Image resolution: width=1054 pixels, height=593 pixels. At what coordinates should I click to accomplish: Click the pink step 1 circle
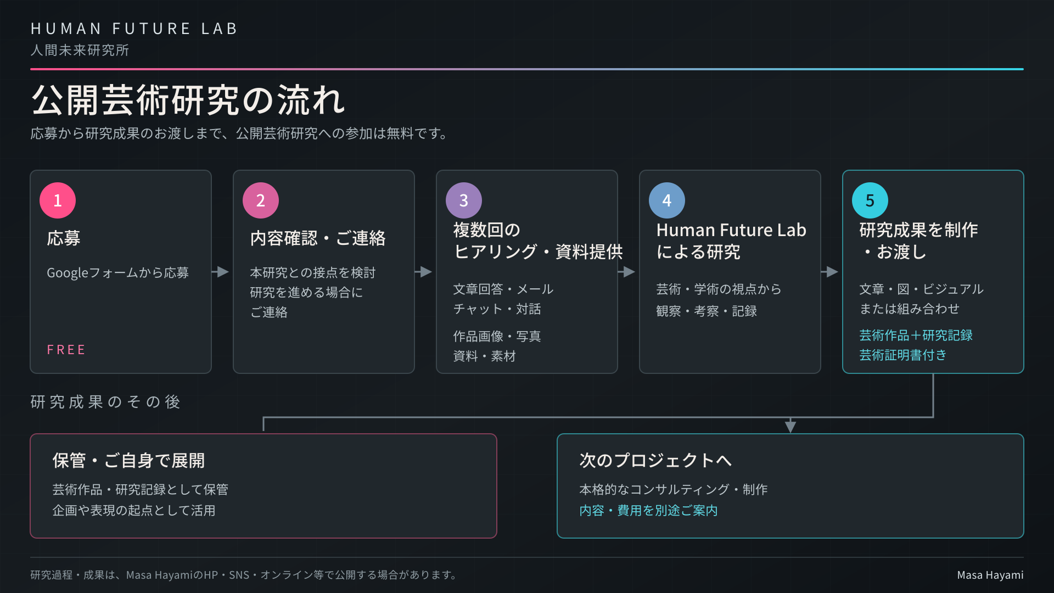coord(58,200)
